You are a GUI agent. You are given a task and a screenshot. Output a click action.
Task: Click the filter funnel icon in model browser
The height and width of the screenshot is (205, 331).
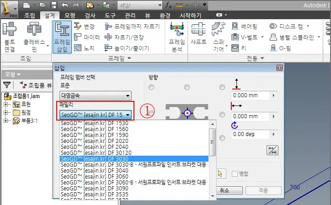(x=7, y=85)
